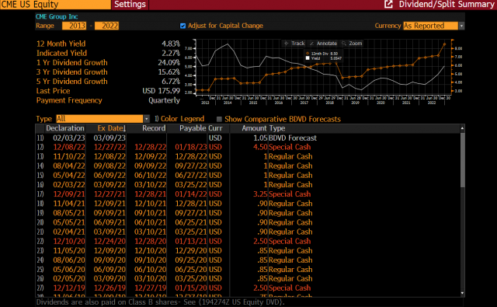Click ex date 06/09/22
The width and height of the screenshot is (497, 307).
[x=109, y=176]
